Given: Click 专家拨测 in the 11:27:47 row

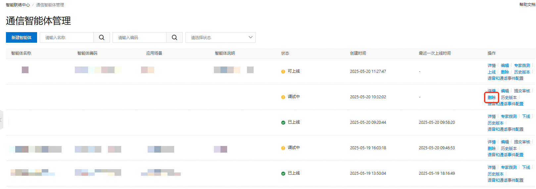Looking at the screenshot, I should tap(522, 66).
